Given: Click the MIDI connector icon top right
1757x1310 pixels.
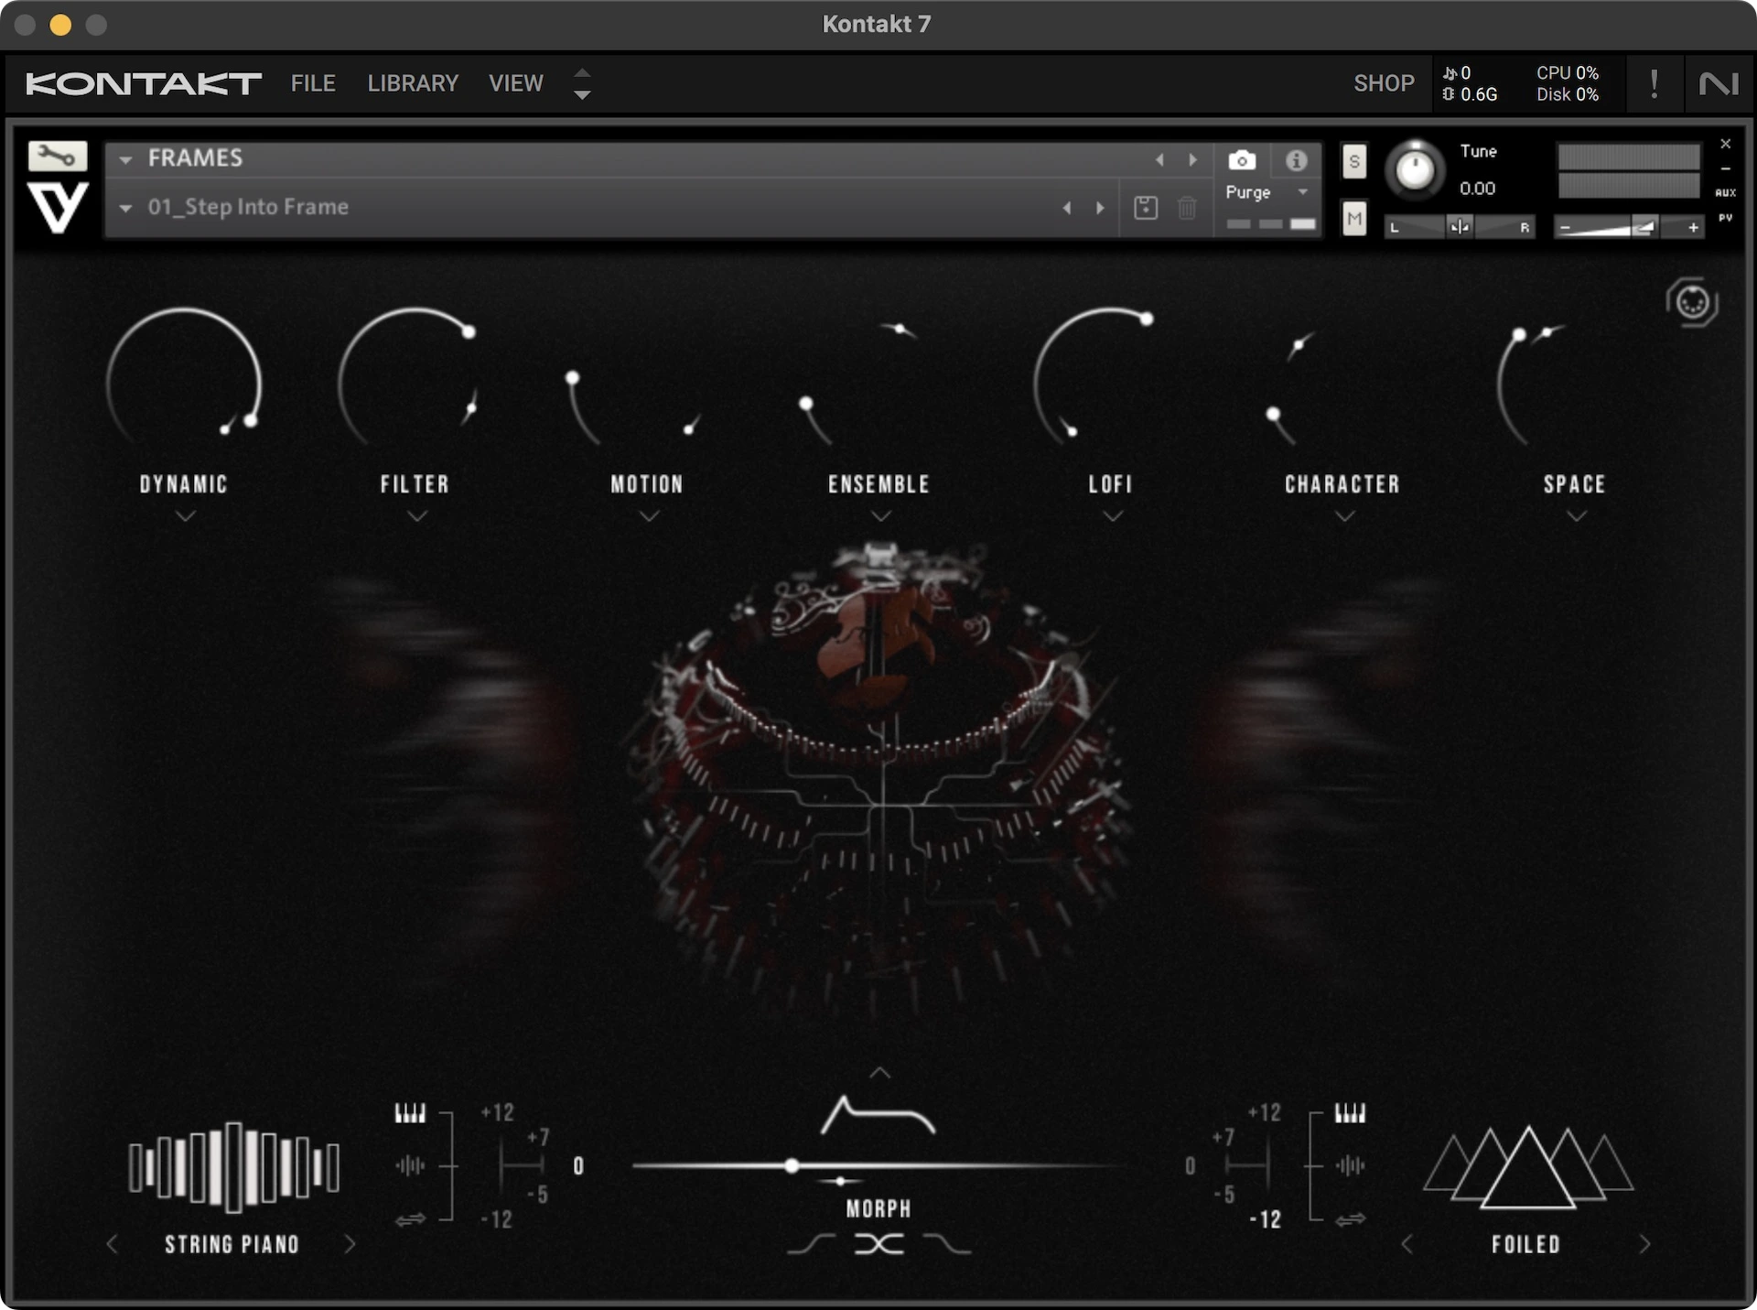Looking at the screenshot, I should [x=1691, y=302].
